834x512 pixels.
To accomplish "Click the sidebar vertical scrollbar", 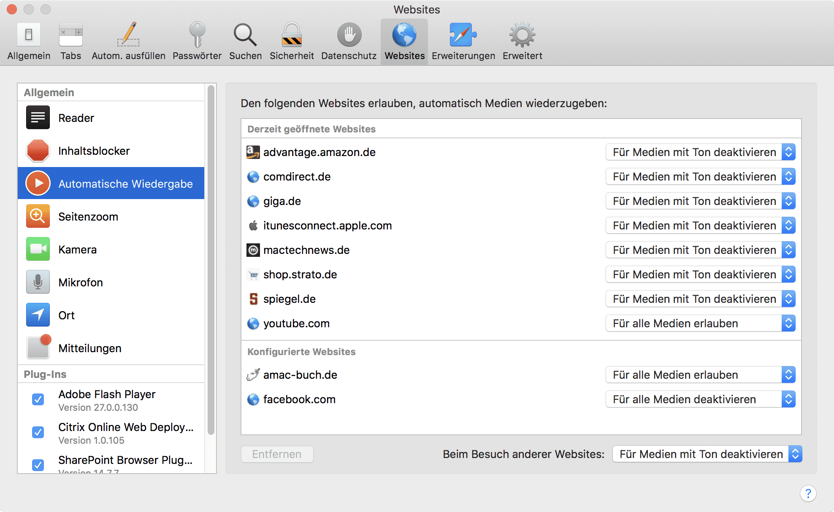I will click(x=211, y=260).
